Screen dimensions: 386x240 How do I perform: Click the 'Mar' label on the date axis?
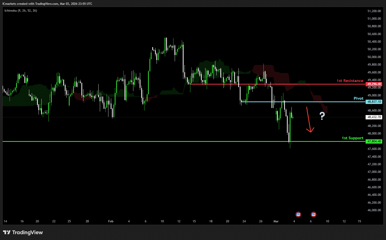pyautogui.click(x=276, y=221)
